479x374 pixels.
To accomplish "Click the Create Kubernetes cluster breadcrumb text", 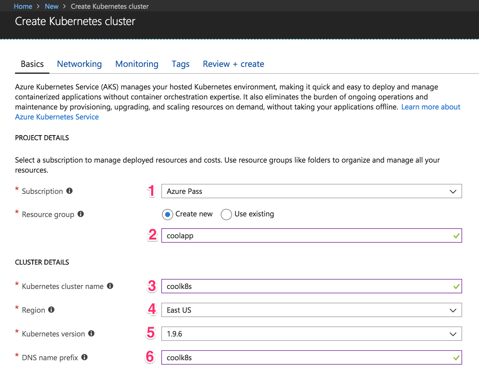I will pyautogui.click(x=110, y=6).
